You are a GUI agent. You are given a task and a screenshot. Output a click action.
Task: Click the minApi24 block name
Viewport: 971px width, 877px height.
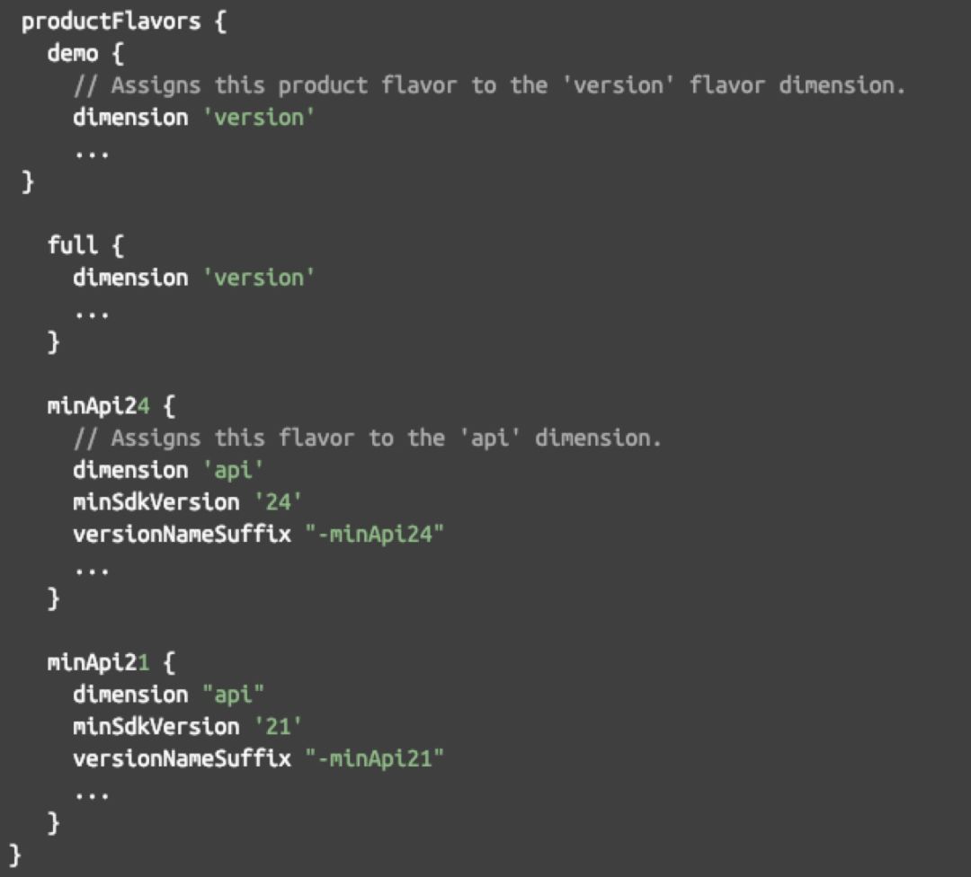pyautogui.click(x=97, y=405)
